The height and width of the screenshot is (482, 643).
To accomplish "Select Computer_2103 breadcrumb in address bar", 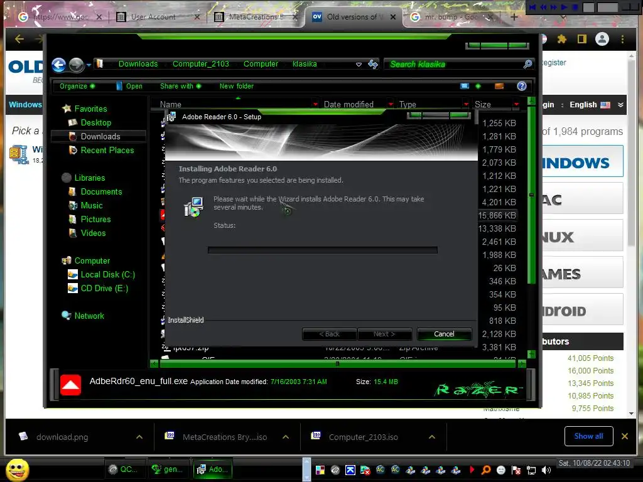I will point(201,64).
